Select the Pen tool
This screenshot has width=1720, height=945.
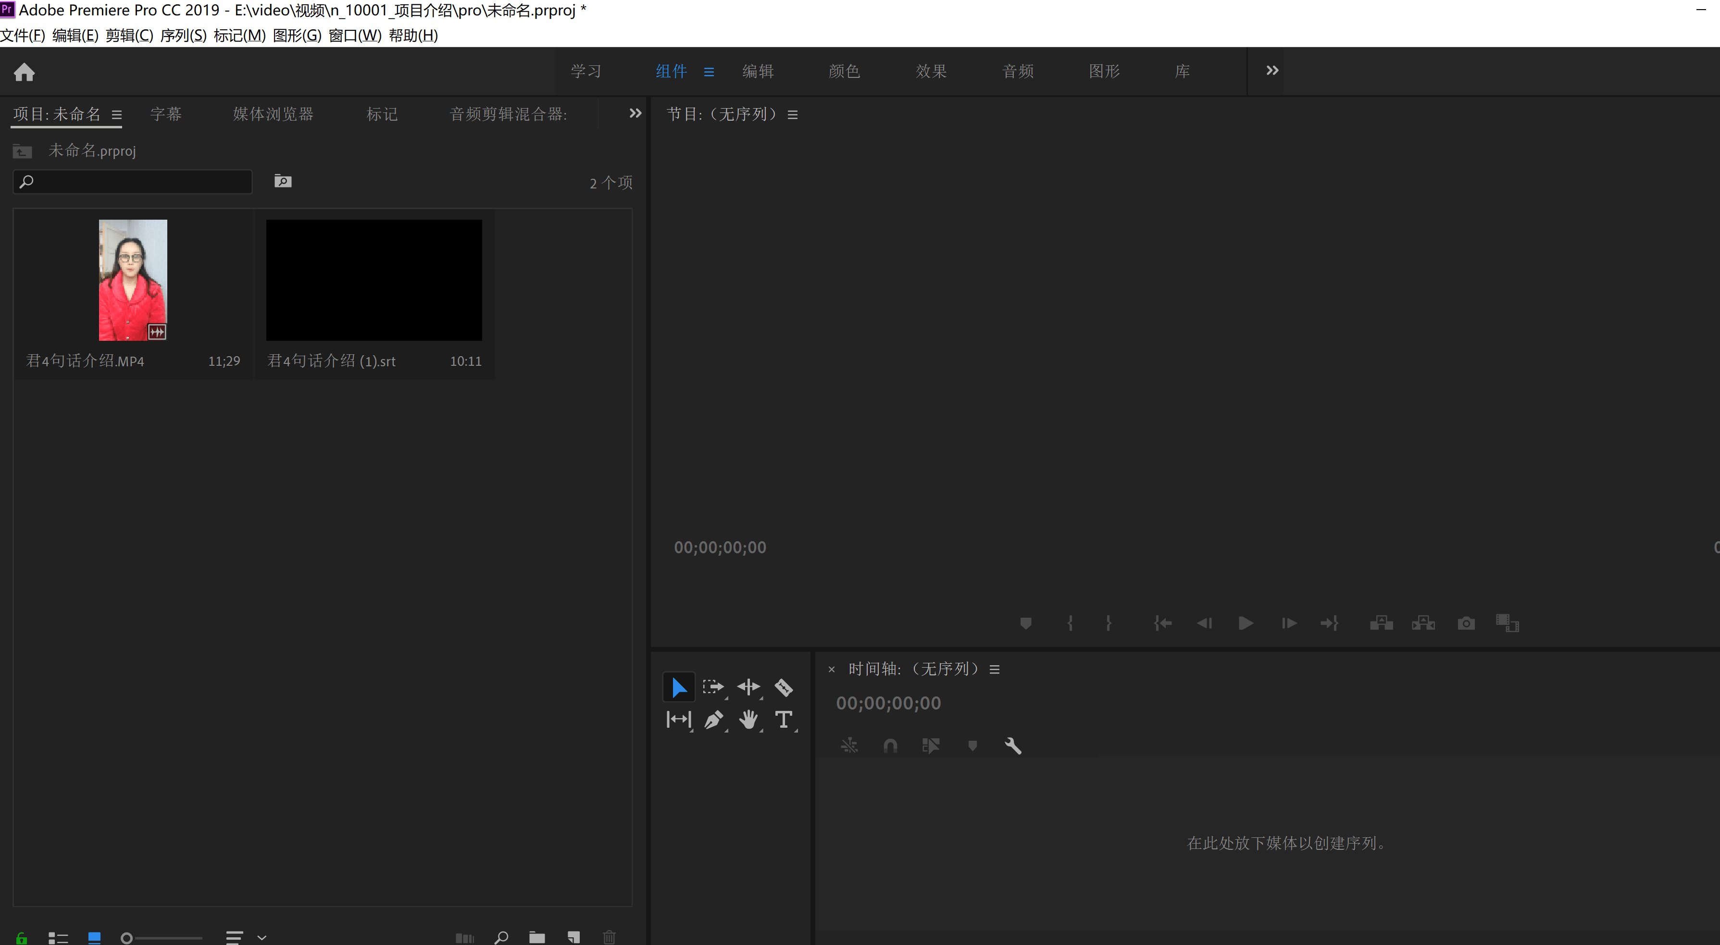(713, 720)
